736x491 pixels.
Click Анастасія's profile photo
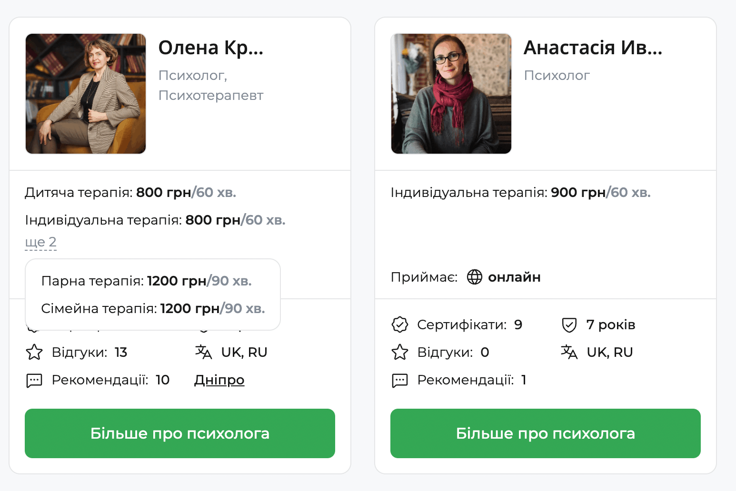point(451,93)
